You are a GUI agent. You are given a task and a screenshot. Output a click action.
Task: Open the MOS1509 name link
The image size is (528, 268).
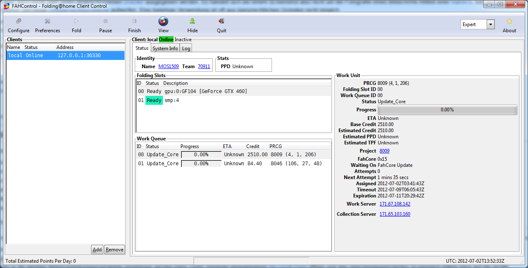169,66
